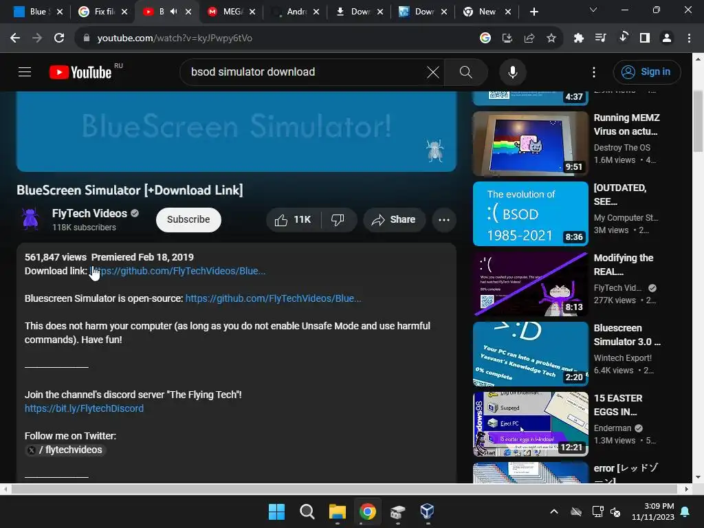The width and height of the screenshot is (704, 528).
Task: Open YouTube settings three-dot menu
Action: coord(593,71)
